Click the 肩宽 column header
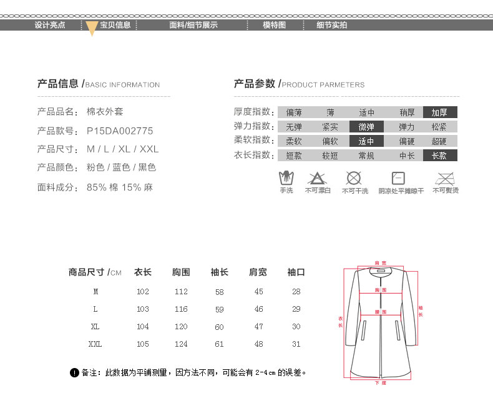Image resolution: width=493 pixels, height=398 pixels. point(258,272)
